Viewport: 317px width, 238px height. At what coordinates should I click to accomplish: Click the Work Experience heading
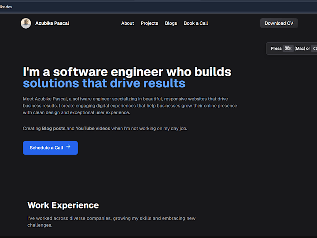click(63, 205)
